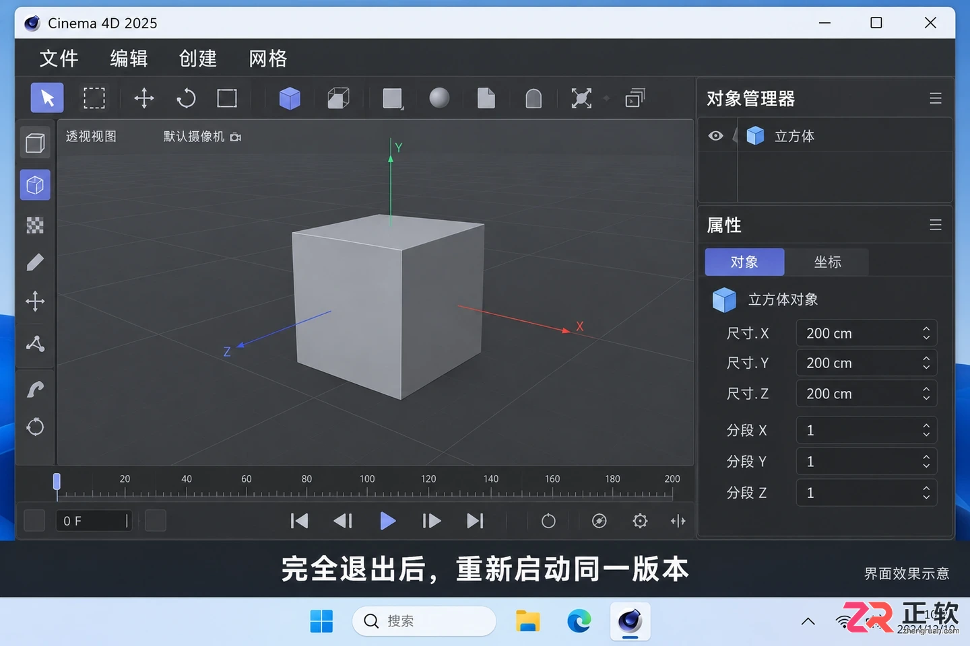970x646 pixels.
Task: Click the timeline split arrows icon
Action: click(x=678, y=521)
